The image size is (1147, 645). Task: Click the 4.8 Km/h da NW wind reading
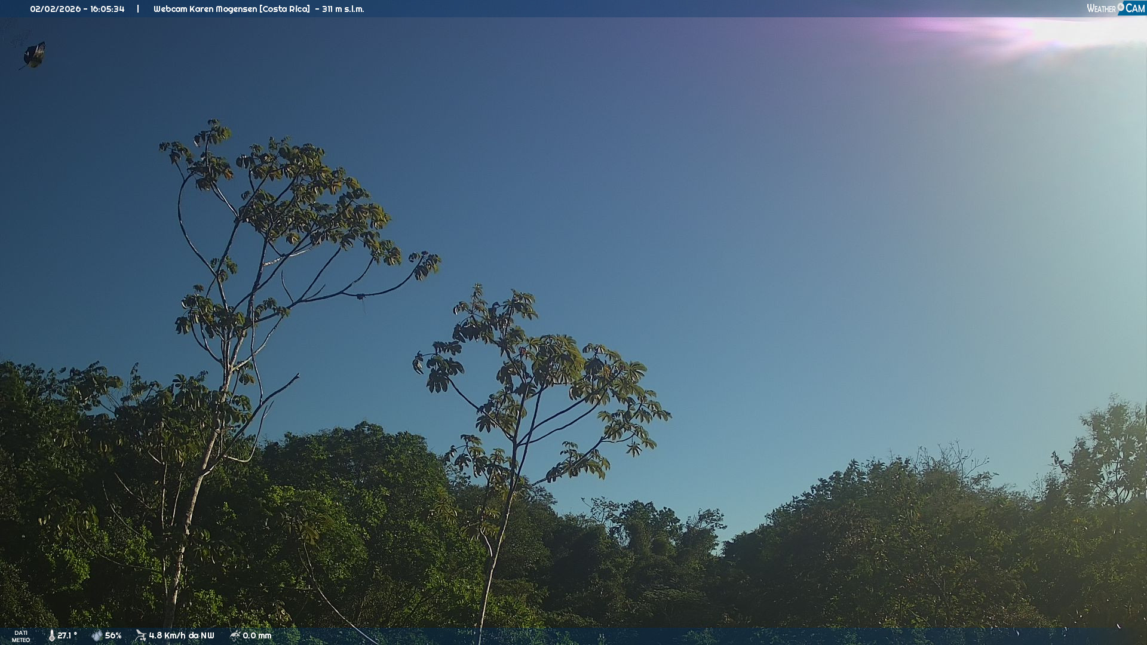pos(181,635)
